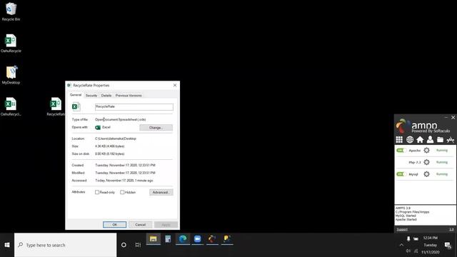Image resolution: width=457 pixels, height=257 pixels.
Task: Check the Hidden attribute box
Action: (122, 192)
